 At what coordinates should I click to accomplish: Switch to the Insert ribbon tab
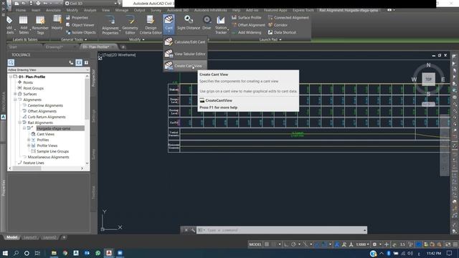coord(36,10)
